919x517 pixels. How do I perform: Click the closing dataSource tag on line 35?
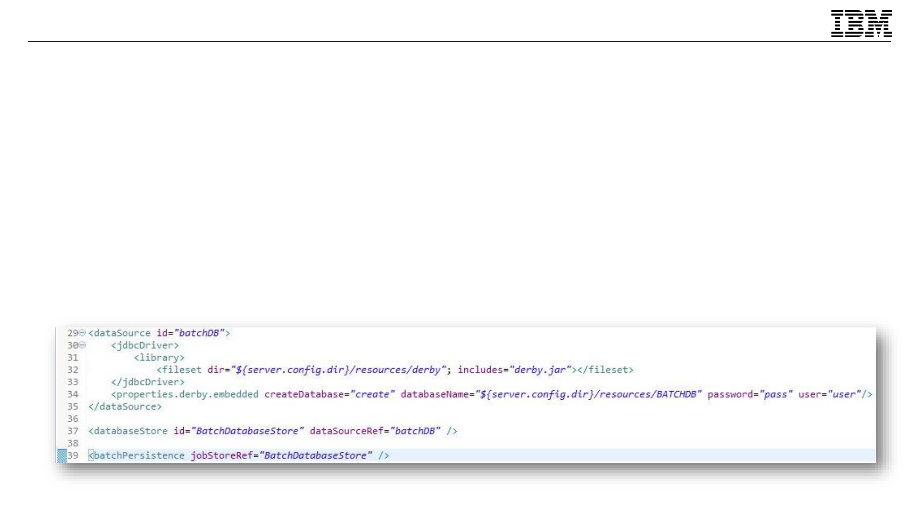coord(125,406)
